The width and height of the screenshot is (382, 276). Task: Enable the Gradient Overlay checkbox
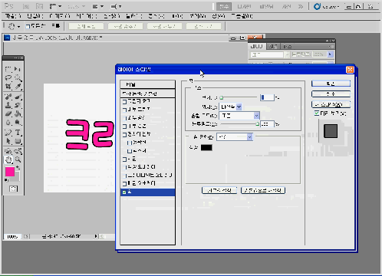[x=124, y=176]
